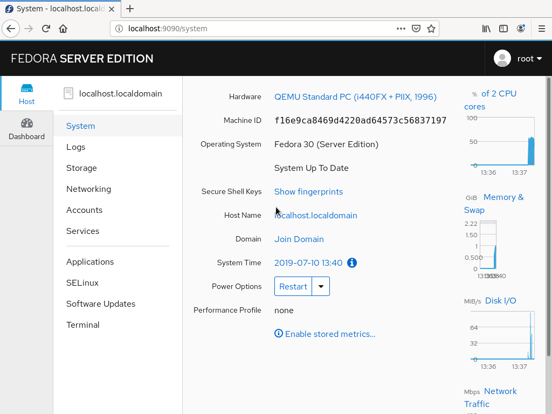Open the QEMU Standard PC hardware link
The image size is (552, 414).
coord(355,97)
